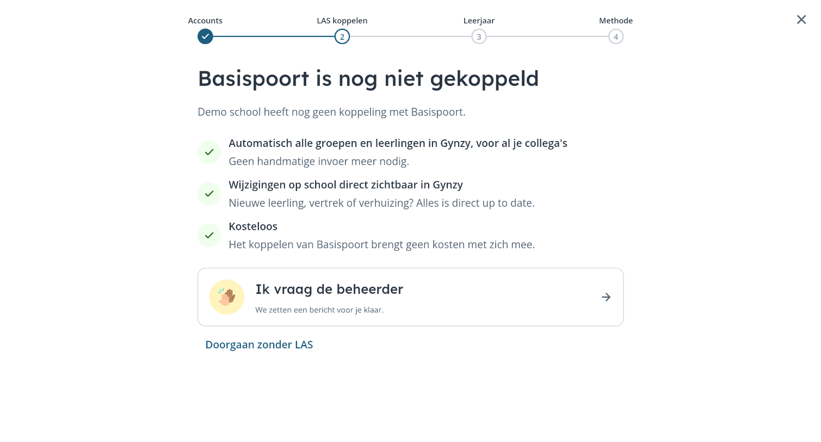Click text 'Nieuwe leerling, vertrek of verhuizing?'
The image size is (821, 442).
click(x=322, y=203)
